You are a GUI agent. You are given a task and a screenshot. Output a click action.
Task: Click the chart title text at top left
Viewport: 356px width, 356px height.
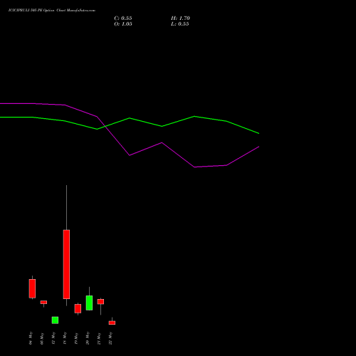click(x=52, y=11)
